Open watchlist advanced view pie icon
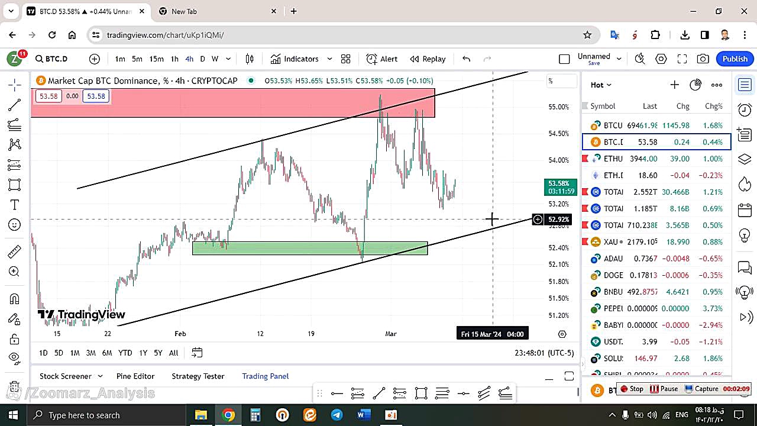 pos(695,85)
